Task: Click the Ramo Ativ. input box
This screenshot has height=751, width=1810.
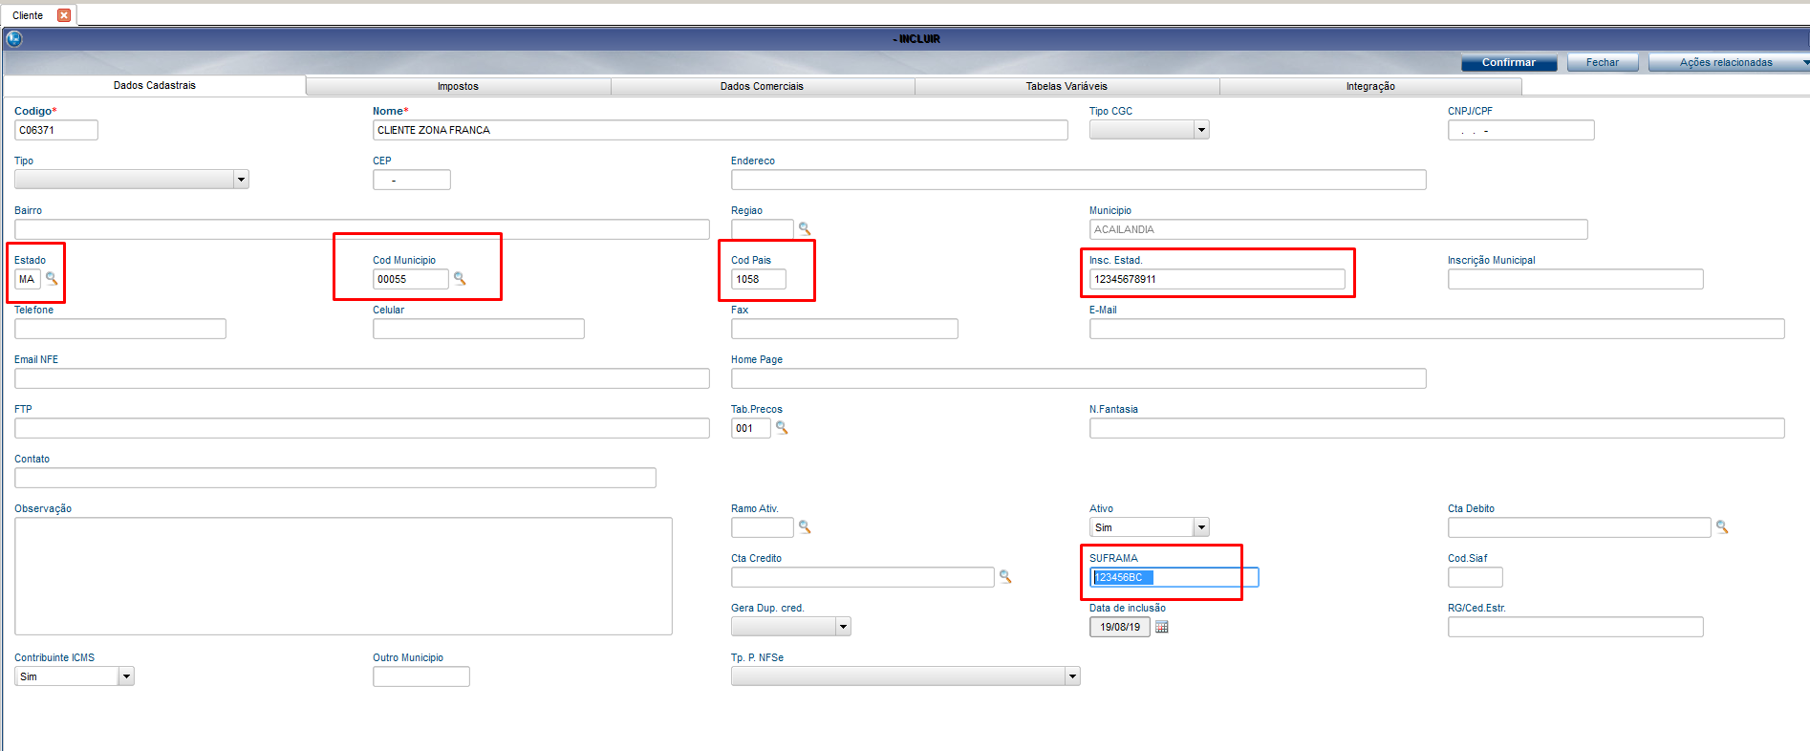Action: click(x=763, y=527)
